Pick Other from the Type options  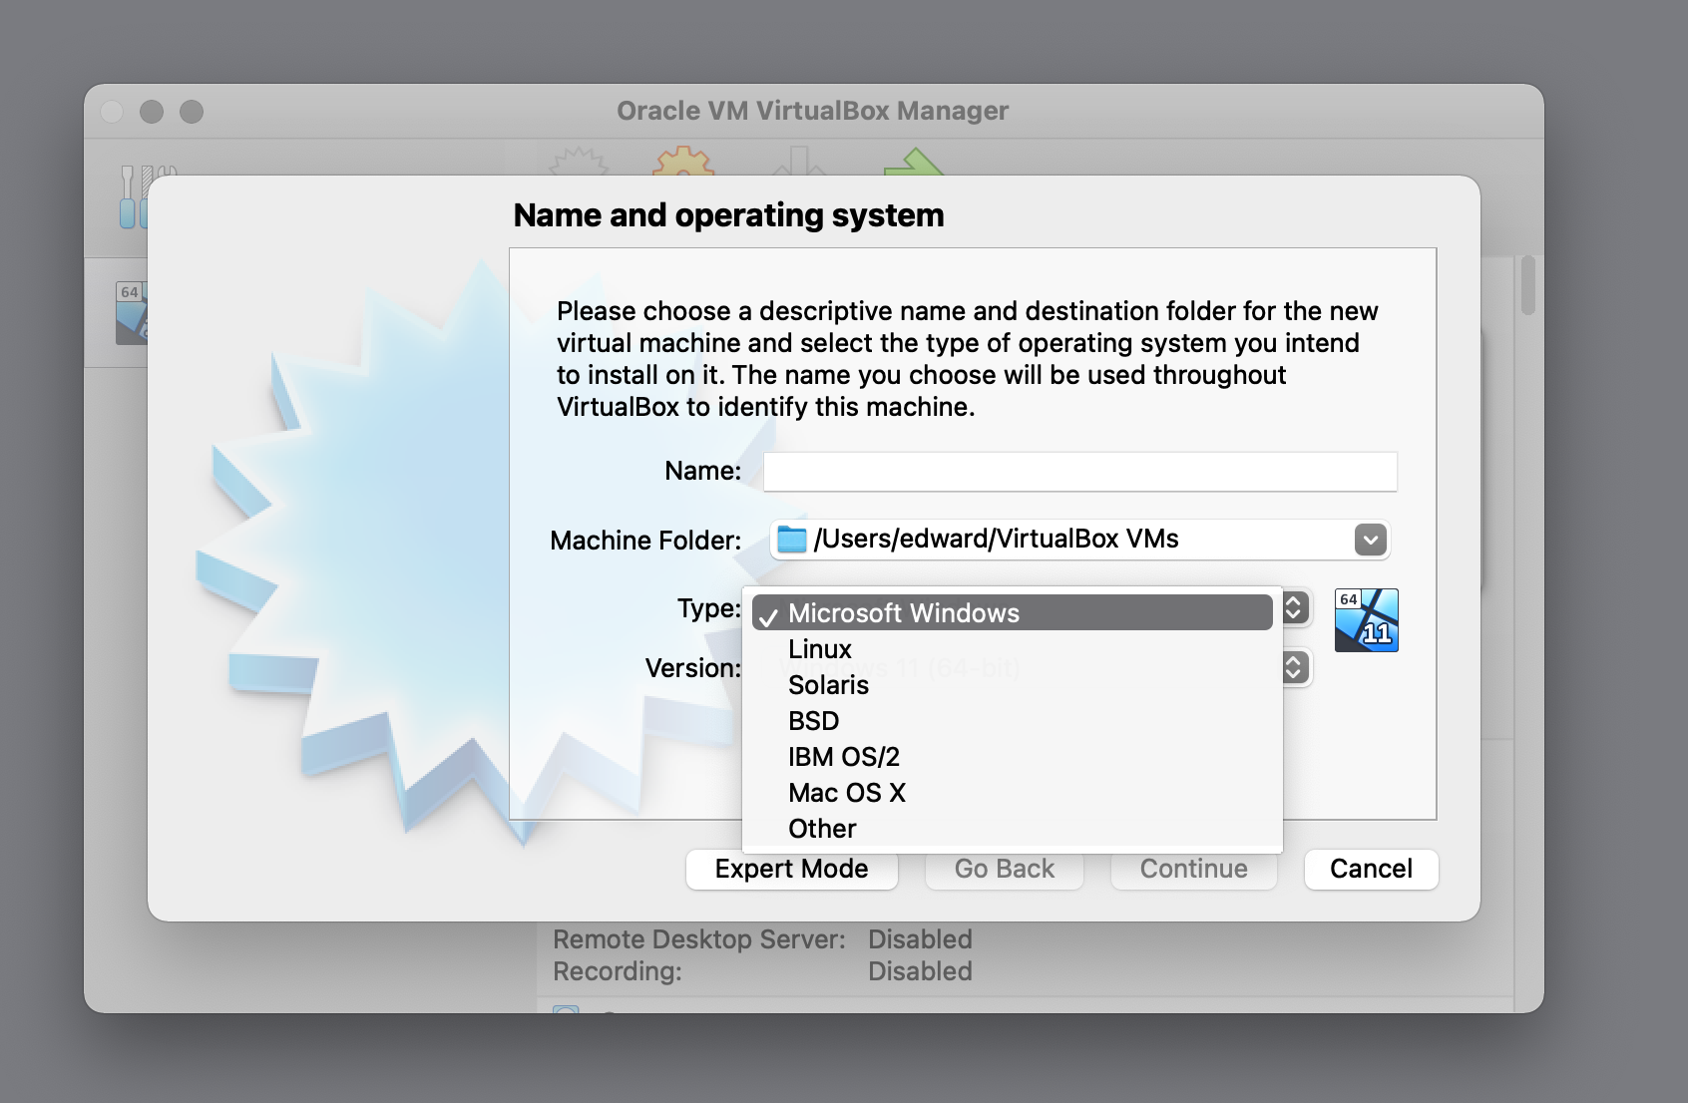coord(1012,829)
